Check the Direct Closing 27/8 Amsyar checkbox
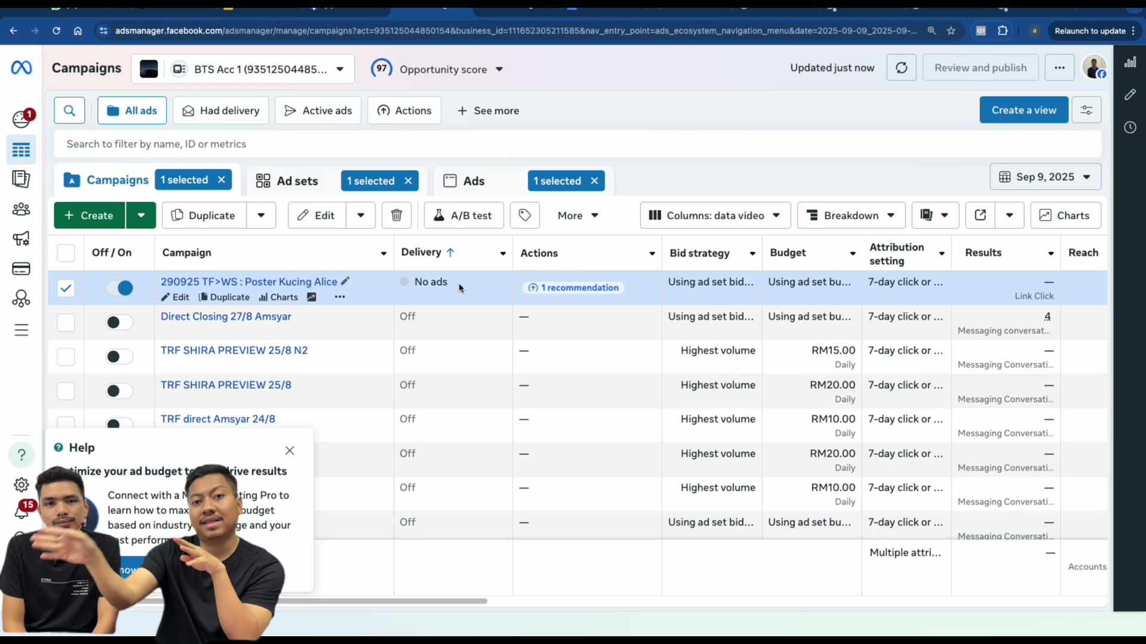The width and height of the screenshot is (1146, 644). click(66, 323)
